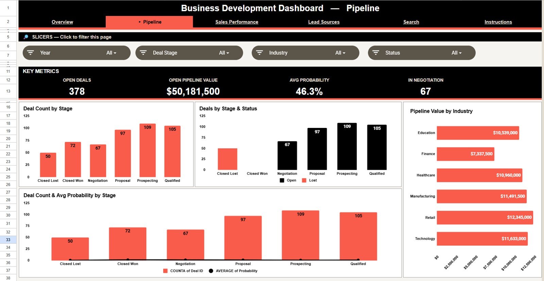Image resolution: width=544 pixels, height=281 pixels.
Task: Click the Deal Count by Stage chart title
Action: [x=48, y=109]
